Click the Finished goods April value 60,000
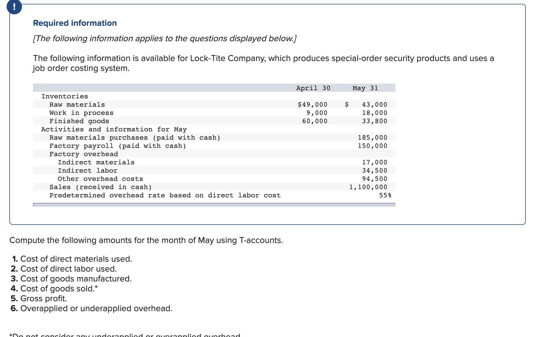The image size is (545, 337). point(315,121)
